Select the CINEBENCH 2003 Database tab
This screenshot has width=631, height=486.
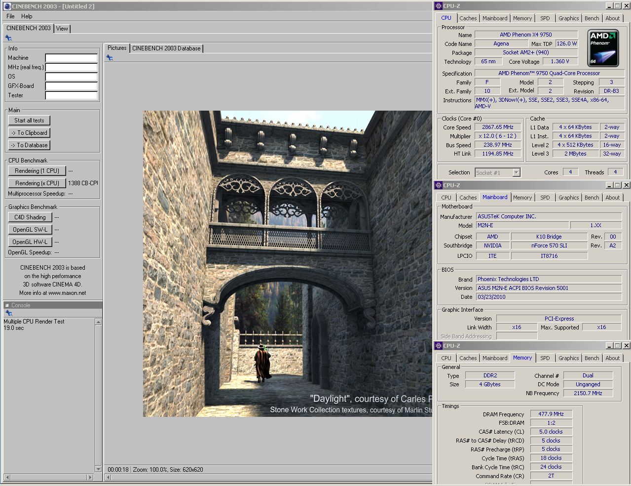[x=166, y=48]
